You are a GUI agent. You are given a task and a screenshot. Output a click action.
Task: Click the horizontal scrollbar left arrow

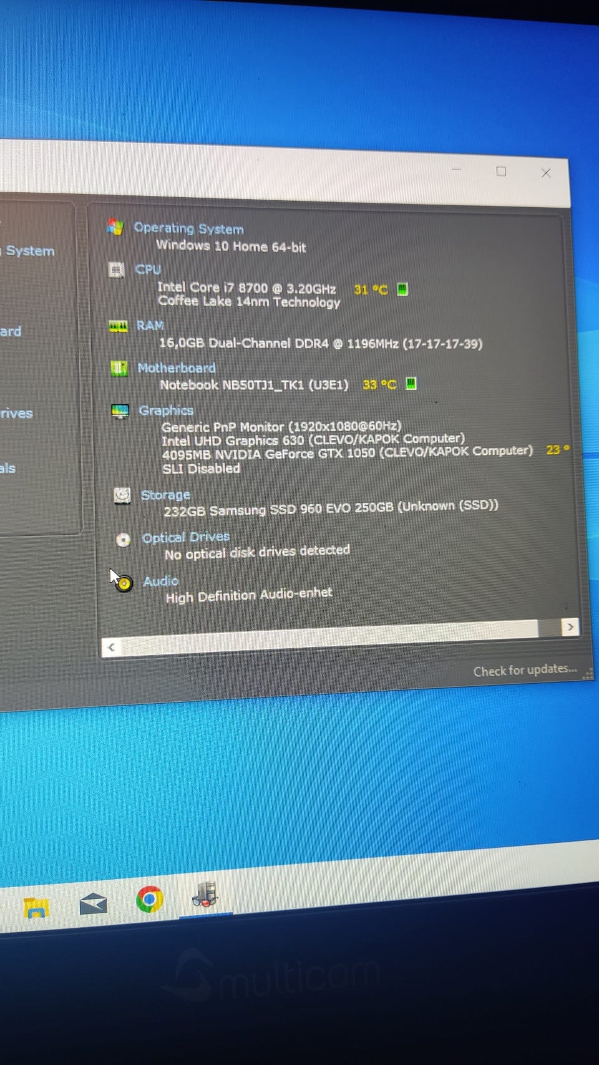pyautogui.click(x=111, y=647)
